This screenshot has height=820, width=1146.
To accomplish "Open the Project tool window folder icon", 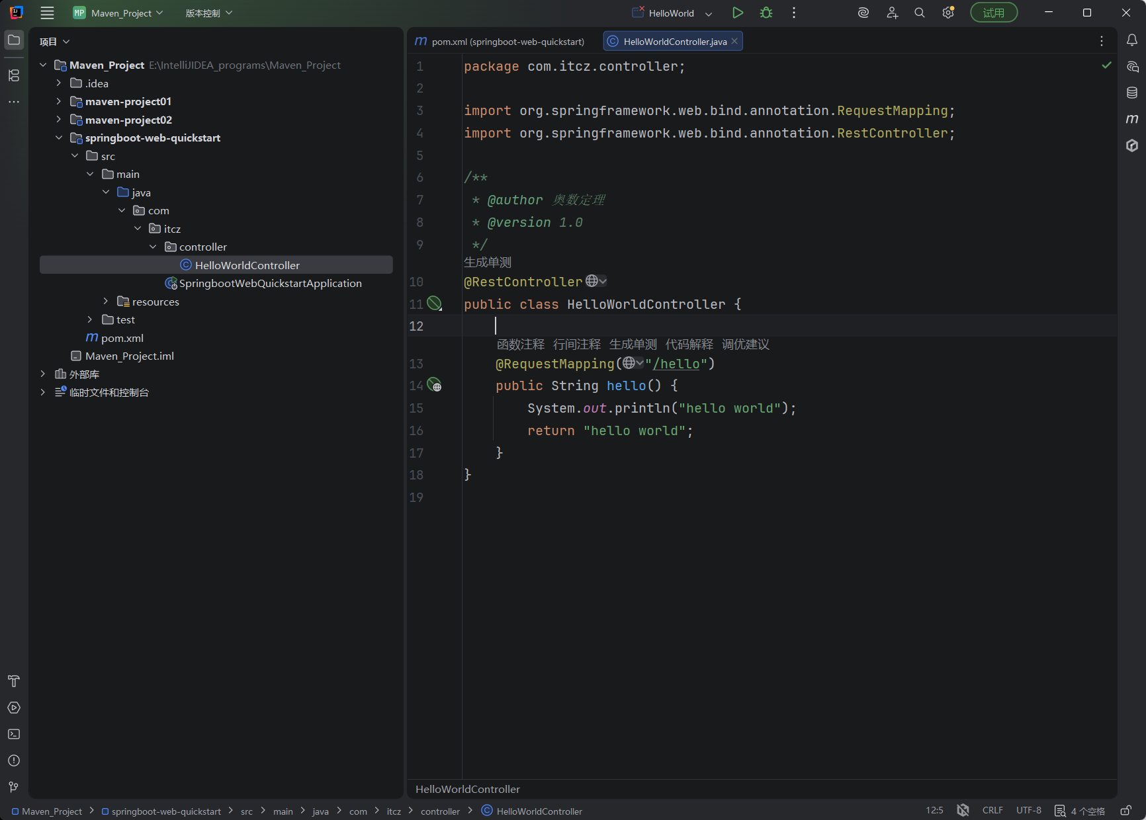I will click(14, 40).
